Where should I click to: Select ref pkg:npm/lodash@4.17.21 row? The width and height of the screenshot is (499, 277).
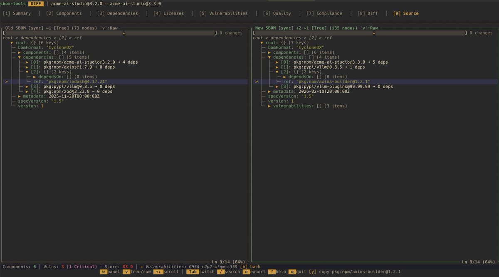[125, 82]
